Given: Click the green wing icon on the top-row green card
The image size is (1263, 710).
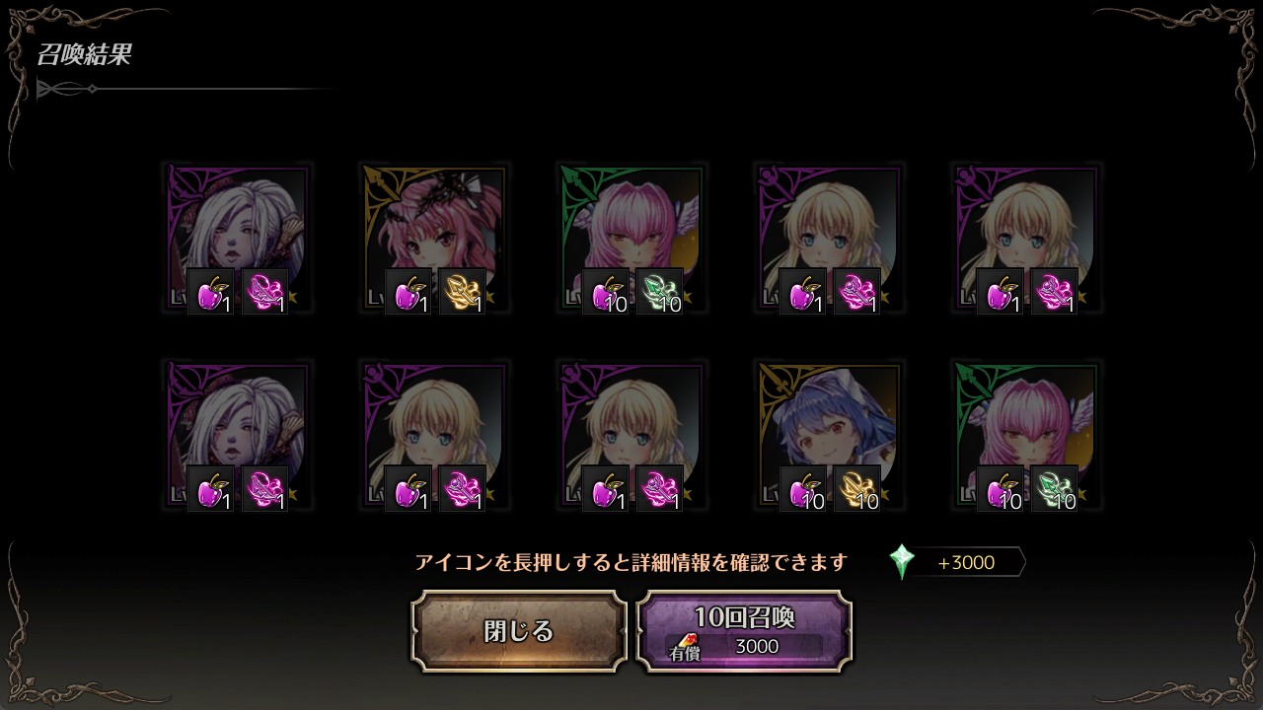Looking at the screenshot, I should click(x=659, y=292).
